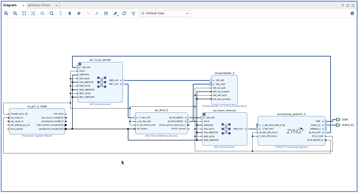Zoom out of the block diagram
The width and height of the screenshot is (358, 193).
click(15, 13)
